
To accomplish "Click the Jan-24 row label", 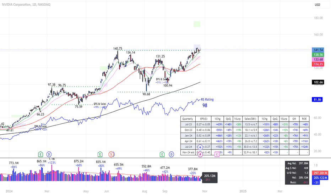I will [188, 135].
